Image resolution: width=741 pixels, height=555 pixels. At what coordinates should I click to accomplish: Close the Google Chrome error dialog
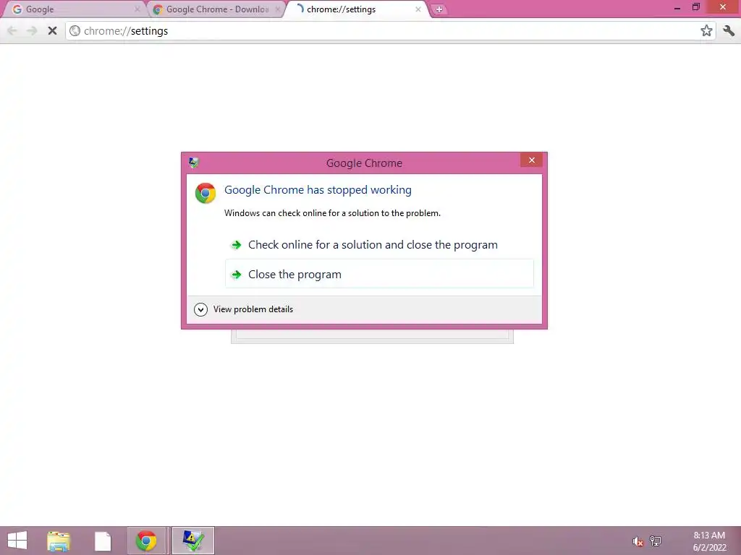point(531,160)
